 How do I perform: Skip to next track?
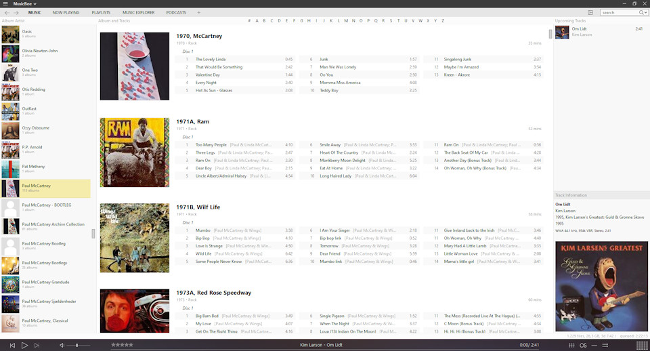[x=37, y=345]
